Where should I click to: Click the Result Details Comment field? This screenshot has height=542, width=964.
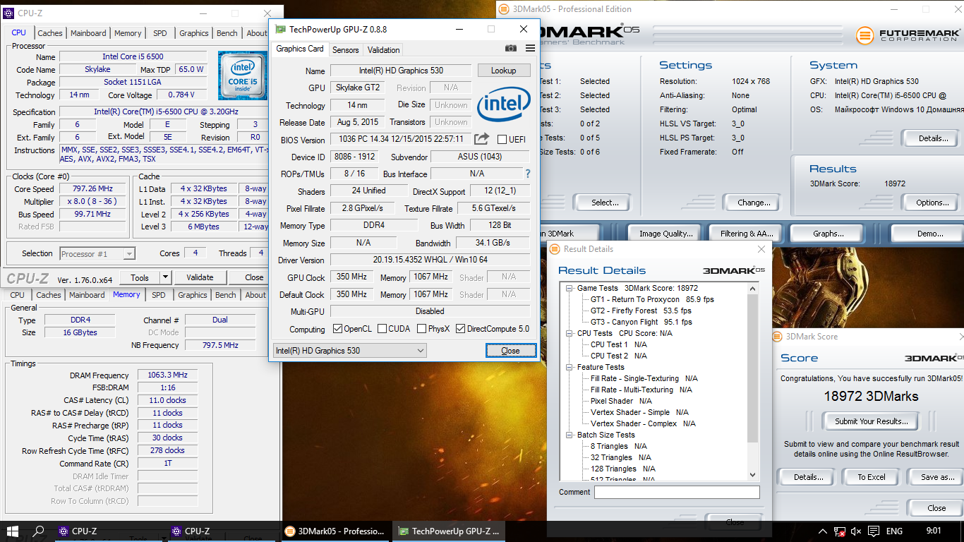[x=677, y=492]
